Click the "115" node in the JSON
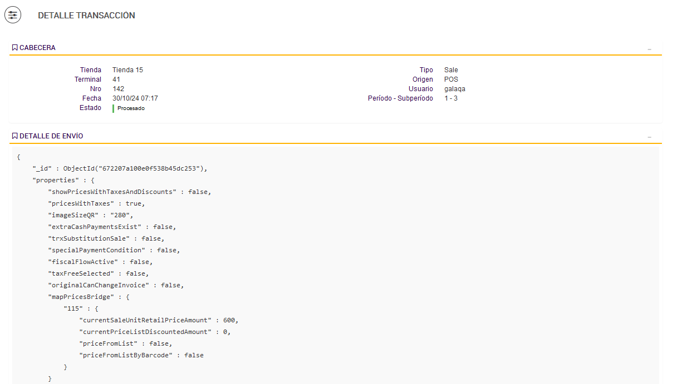697x384 pixels. tap(73, 308)
